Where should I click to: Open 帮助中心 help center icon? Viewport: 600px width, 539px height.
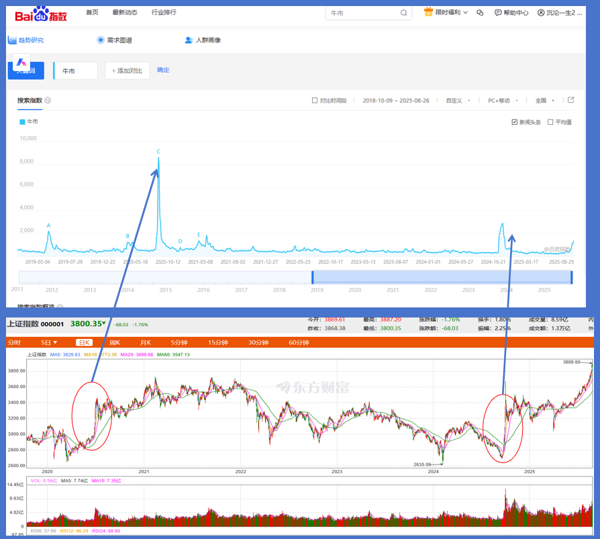(x=498, y=13)
